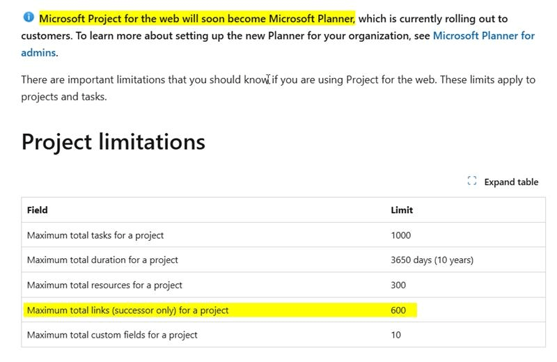Click the Project limitations heading
The width and height of the screenshot is (557, 362).
click(x=113, y=142)
